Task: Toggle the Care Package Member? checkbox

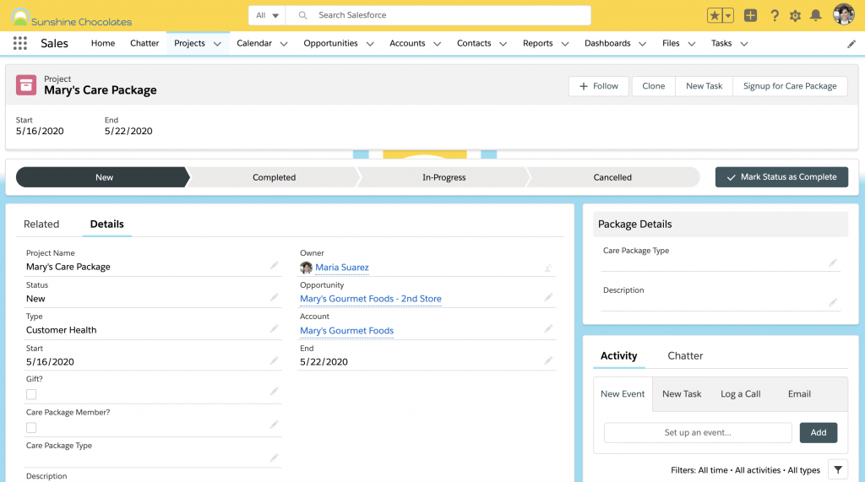Action: pos(31,428)
